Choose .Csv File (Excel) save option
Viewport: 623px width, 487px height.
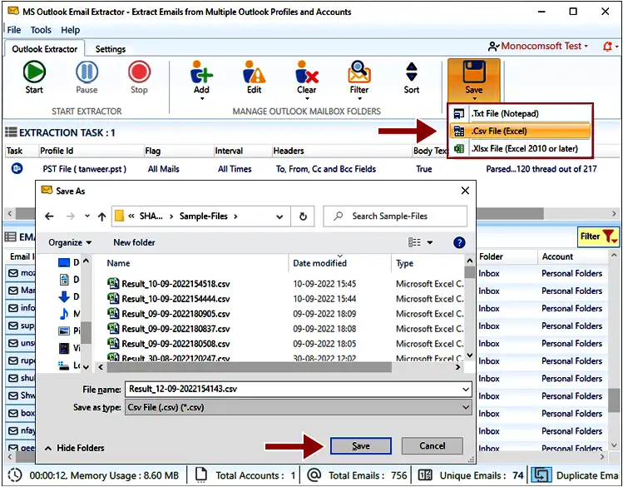click(x=520, y=132)
